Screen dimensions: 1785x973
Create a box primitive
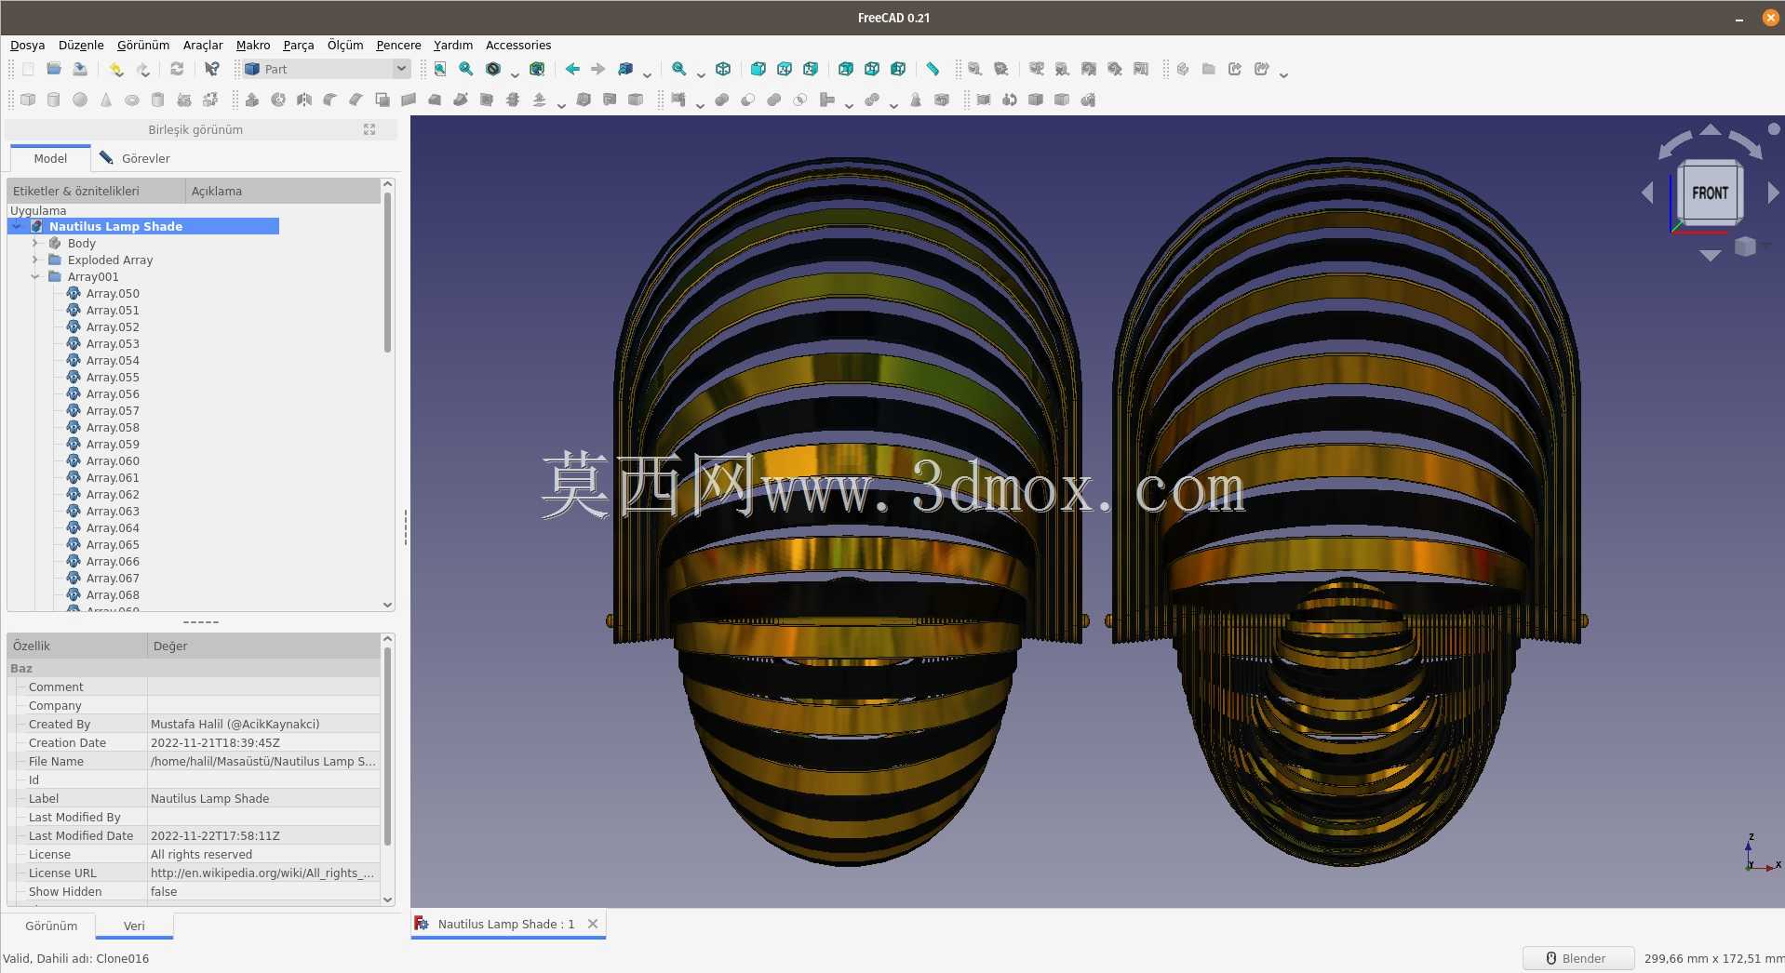pos(28,100)
